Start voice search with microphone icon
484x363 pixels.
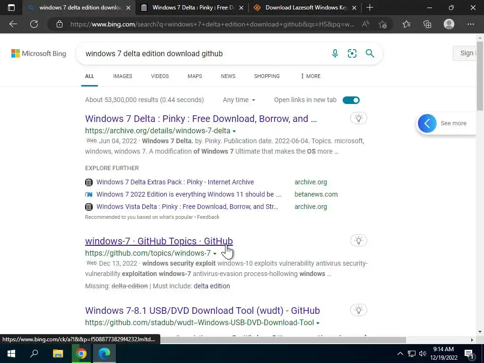[x=335, y=53]
